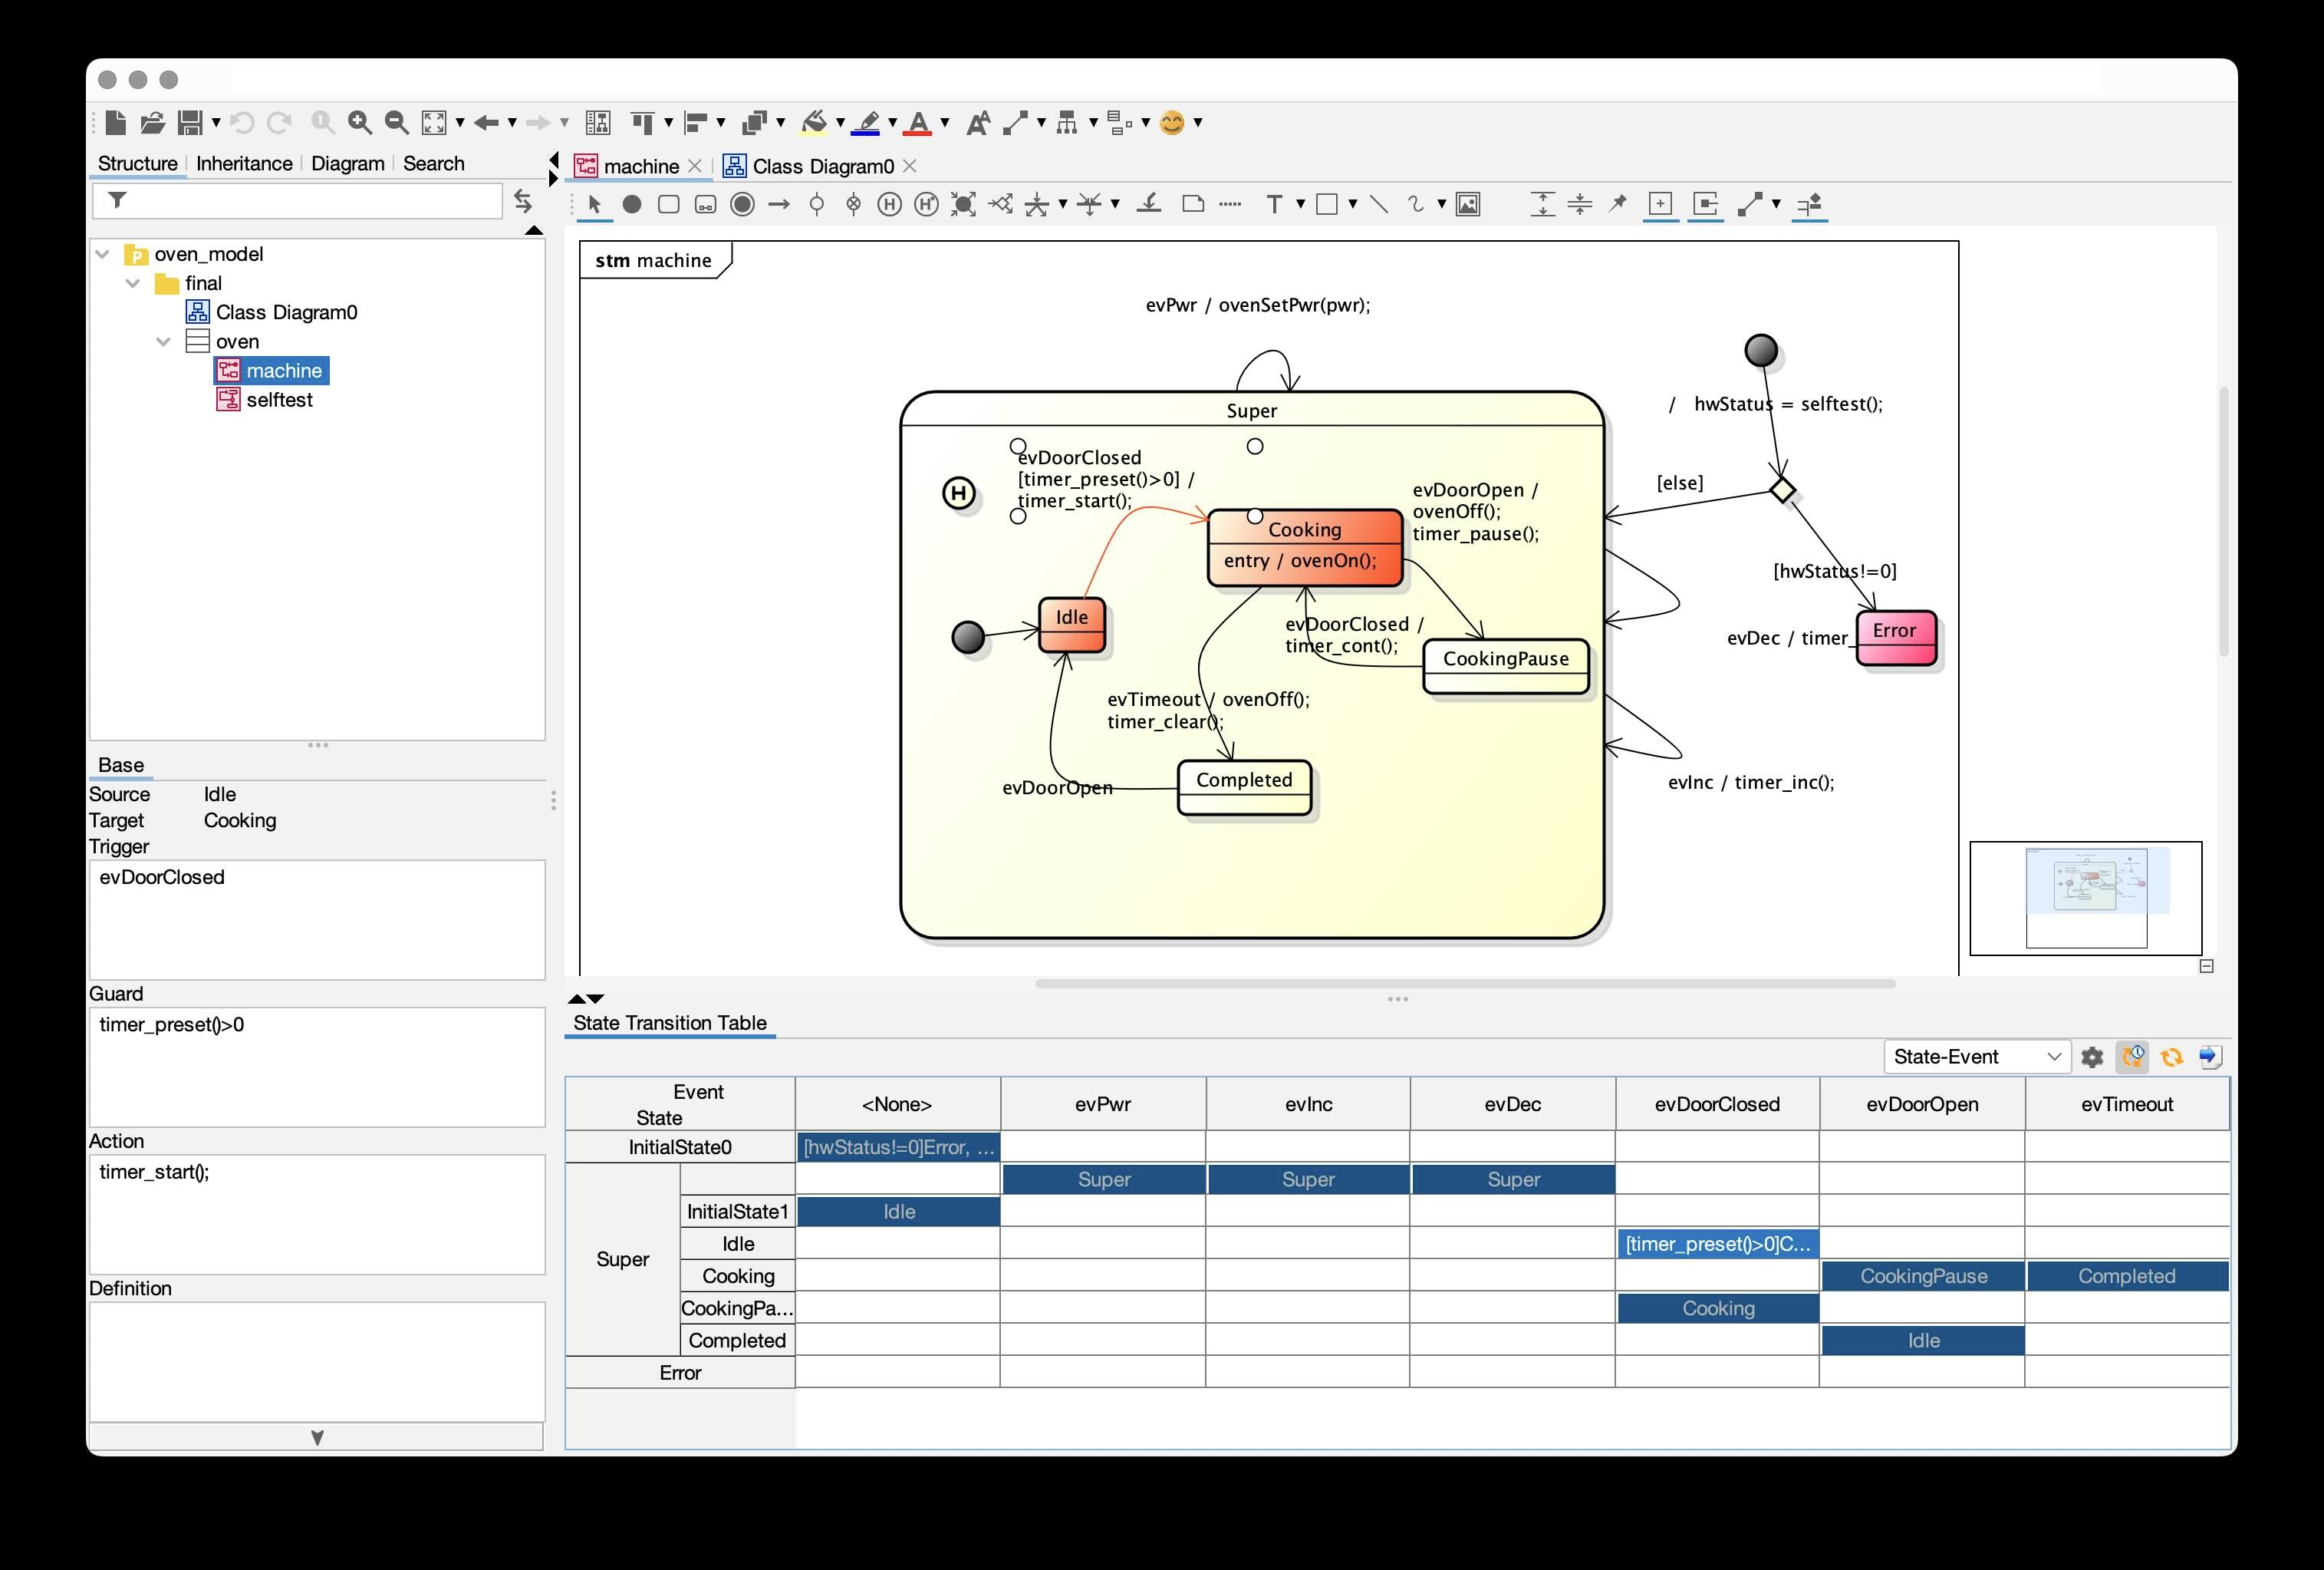Click the Open Project folder icon
The image size is (2324, 1570).
click(152, 122)
